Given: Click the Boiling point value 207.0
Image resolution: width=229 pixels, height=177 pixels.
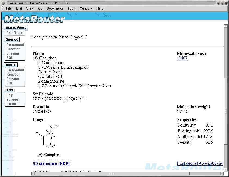Looking at the screenshot, I should click(208, 131).
